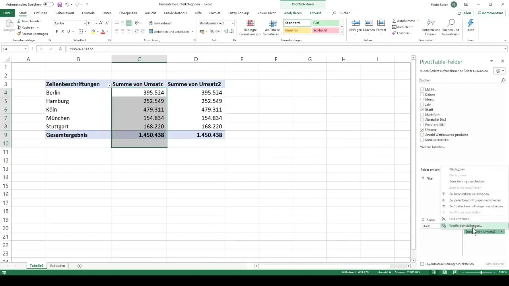Uncheck the Stadt field
Viewport: 509px width, 286px height.
pos(422,110)
